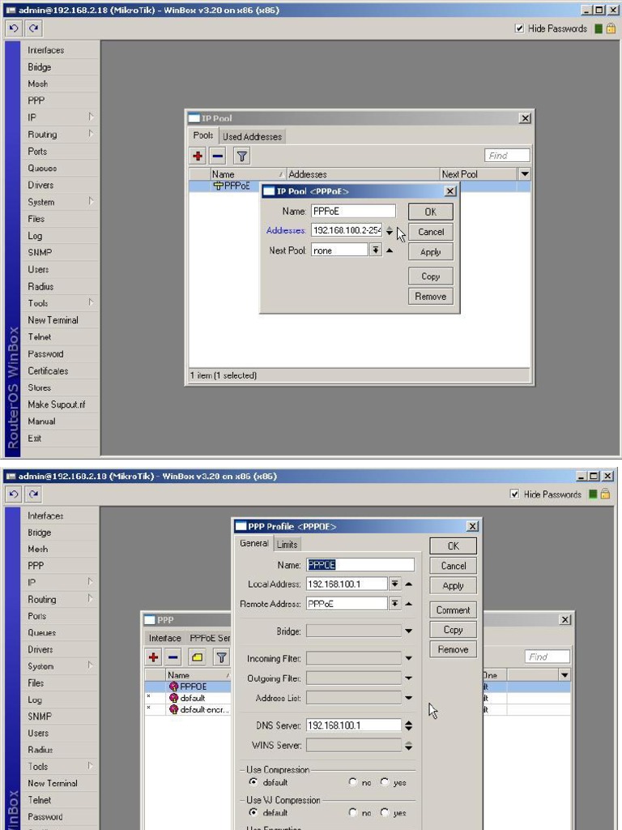The width and height of the screenshot is (622, 830).
Task: Toggle Hide Passwords checkbox in top window
Action: click(x=519, y=28)
